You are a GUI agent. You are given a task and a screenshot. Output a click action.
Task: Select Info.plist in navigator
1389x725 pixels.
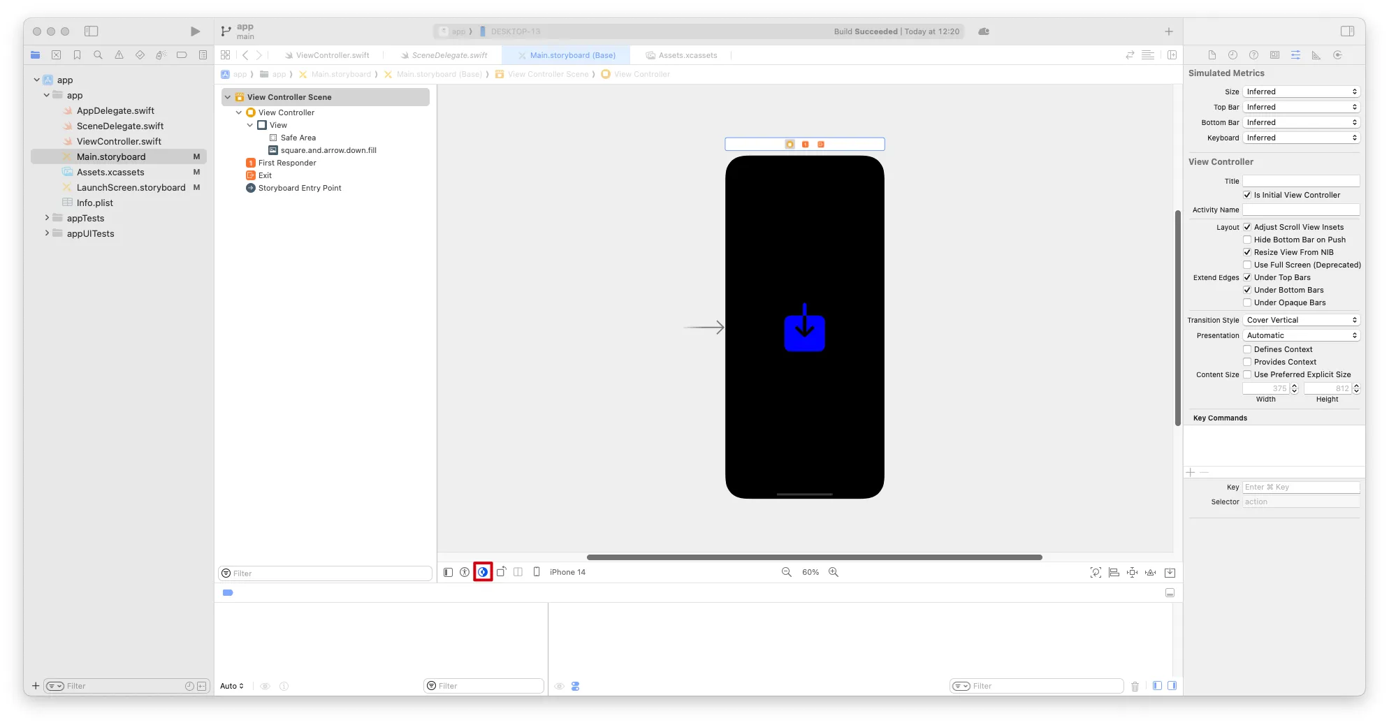pyautogui.click(x=94, y=203)
